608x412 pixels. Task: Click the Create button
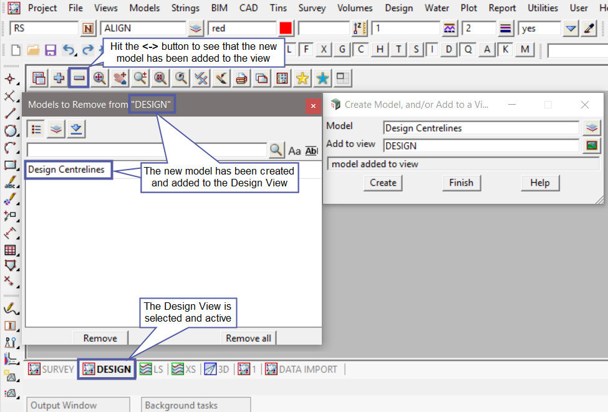(383, 183)
